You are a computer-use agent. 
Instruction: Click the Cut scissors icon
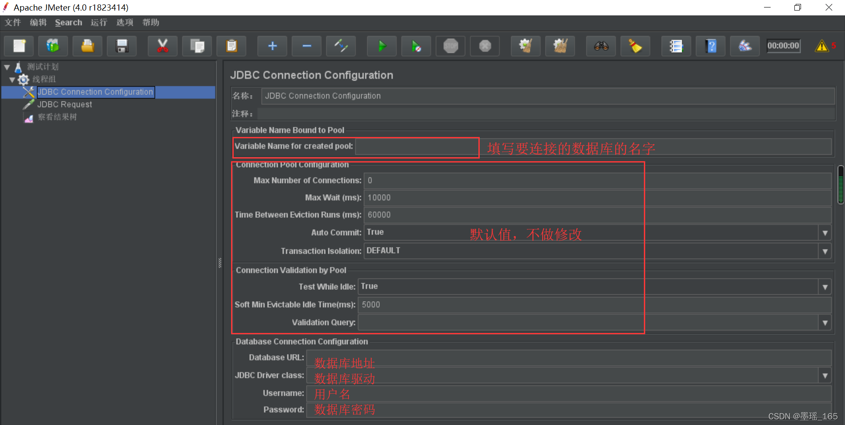click(163, 46)
